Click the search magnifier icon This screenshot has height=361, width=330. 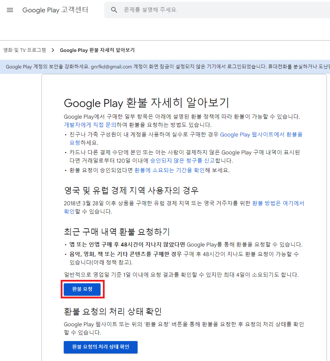[114, 10]
